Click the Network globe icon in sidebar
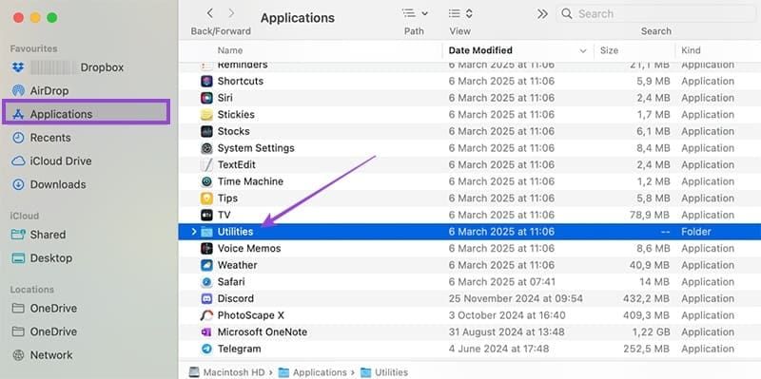Image resolution: width=761 pixels, height=379 pixels. pyautogui.click(x=18, y=355)
